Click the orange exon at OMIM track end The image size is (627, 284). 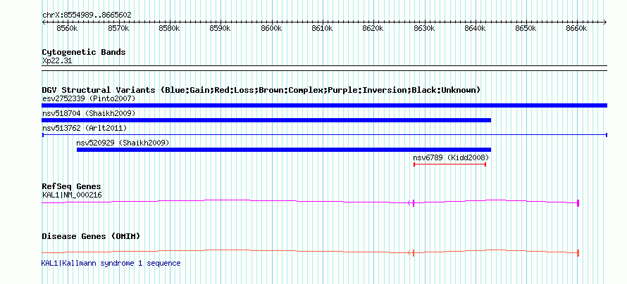coord(578,253)
